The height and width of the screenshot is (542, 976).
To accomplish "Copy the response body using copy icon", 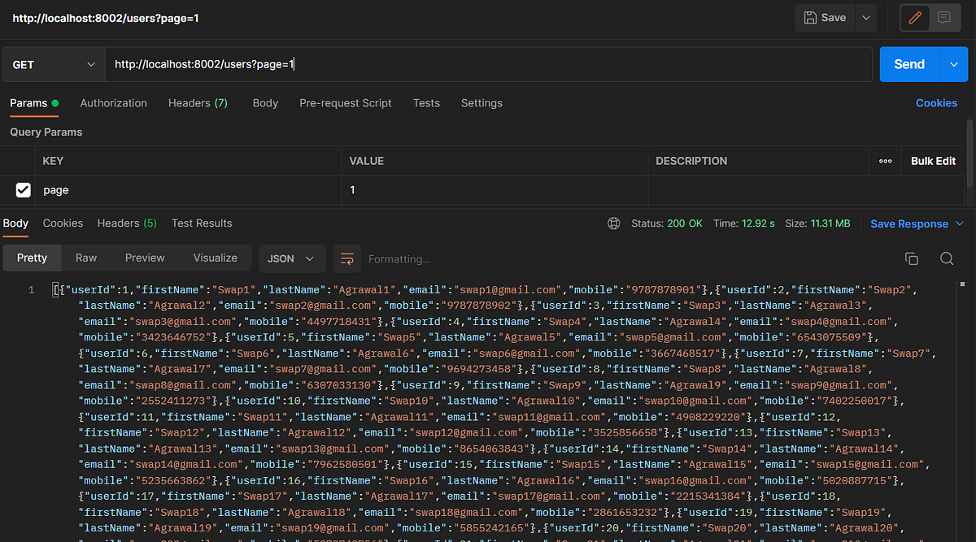I will point(912,258).
